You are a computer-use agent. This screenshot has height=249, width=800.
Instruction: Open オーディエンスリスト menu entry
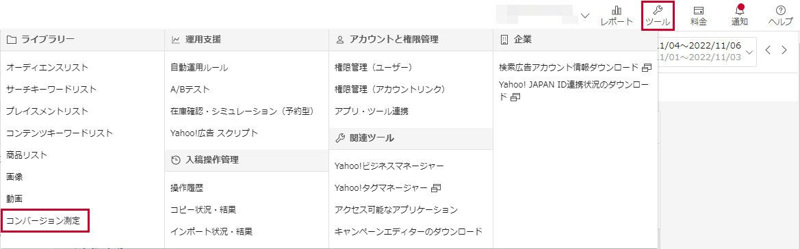[47, 67]
